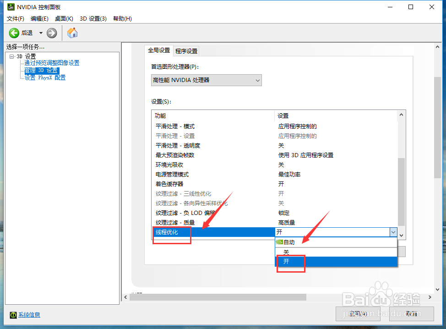Close the NVIDIA control panel window
This screenshot has height=329, width=446.
(x=432, y=7)
